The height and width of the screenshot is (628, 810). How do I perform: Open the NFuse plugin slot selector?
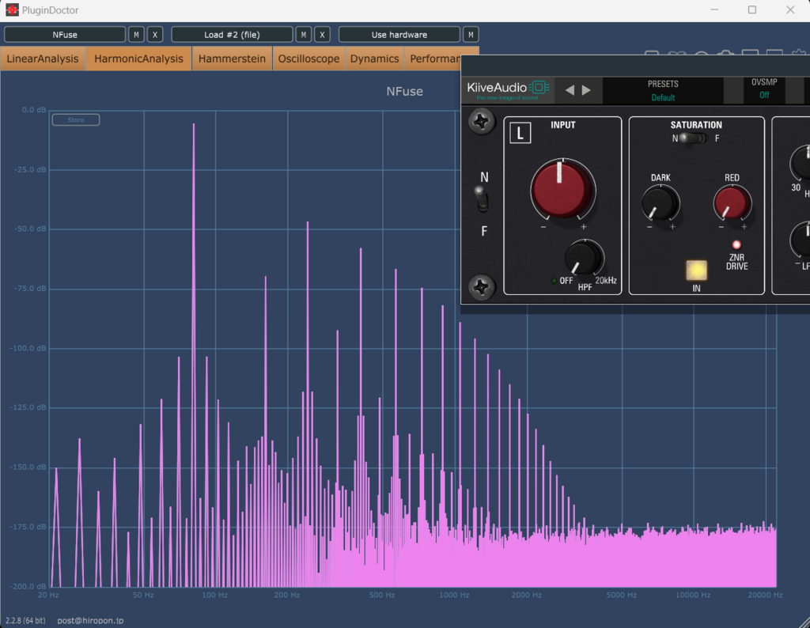point(65,35)
